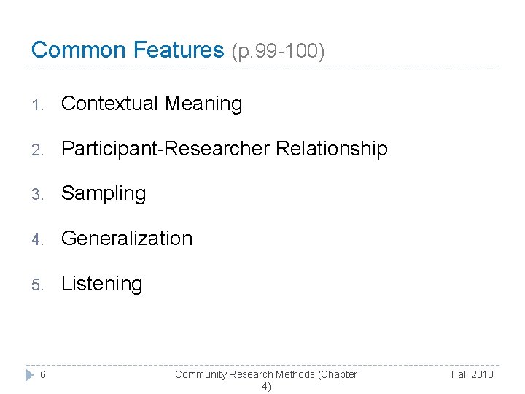Click the "Sampling" list item

tap(104, 193)
